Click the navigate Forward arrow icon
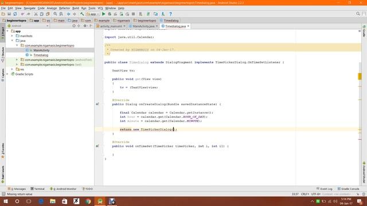367x206 pixels. pos(75,14)
